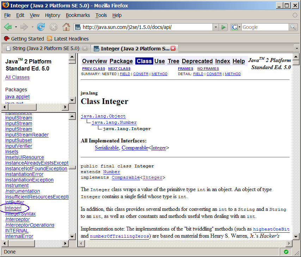The image size is (301, 257).
Task: Open the Package navigation link
Action: tap(121, 61)
